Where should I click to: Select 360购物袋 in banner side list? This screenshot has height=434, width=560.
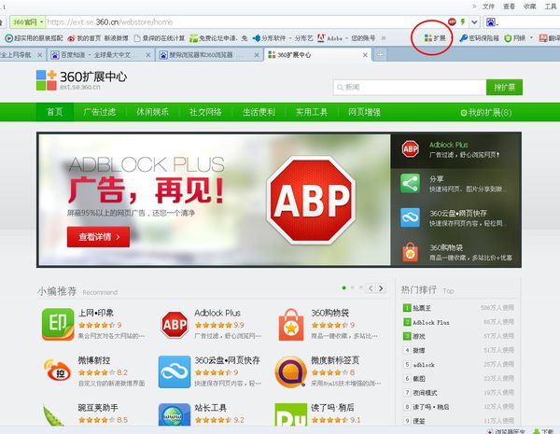pyautogui.click(x=456, y=252)
